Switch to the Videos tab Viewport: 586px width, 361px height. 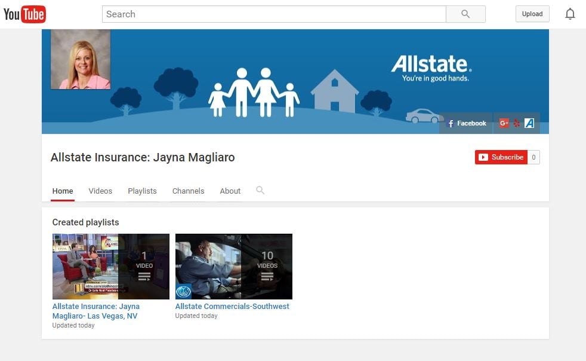click(x=100, y=191)
